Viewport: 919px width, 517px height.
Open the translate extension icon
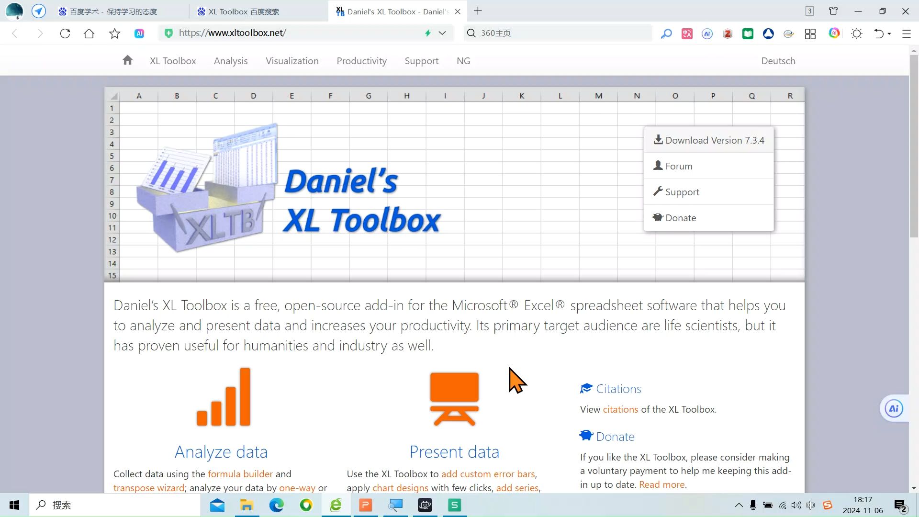click(687, 34)
